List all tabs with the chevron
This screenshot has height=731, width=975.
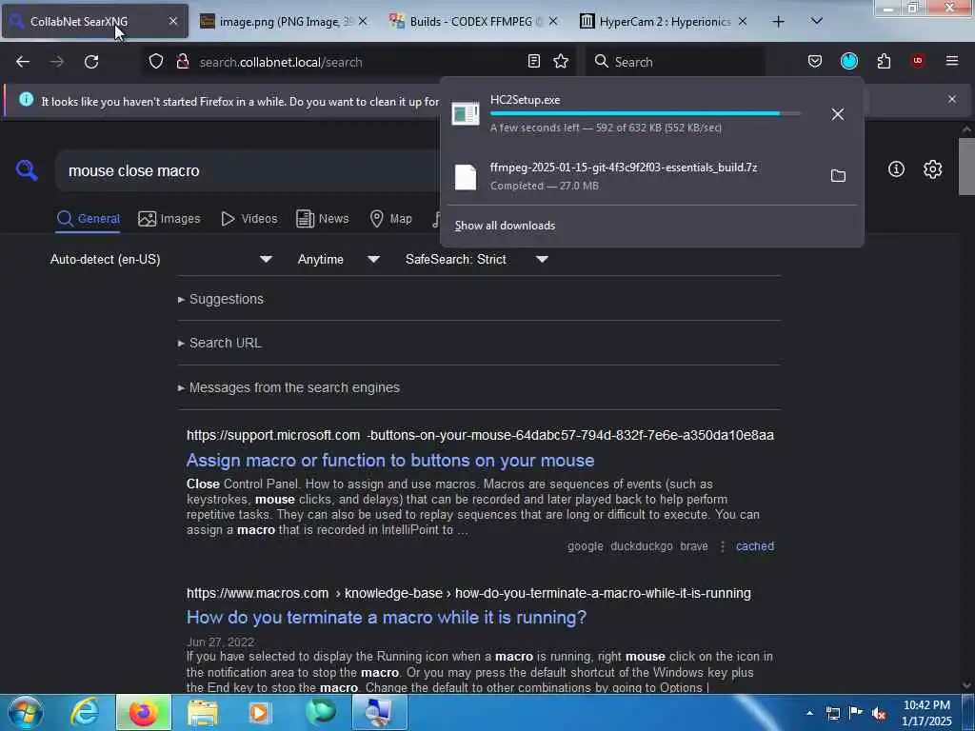click(x=816, y=22)
